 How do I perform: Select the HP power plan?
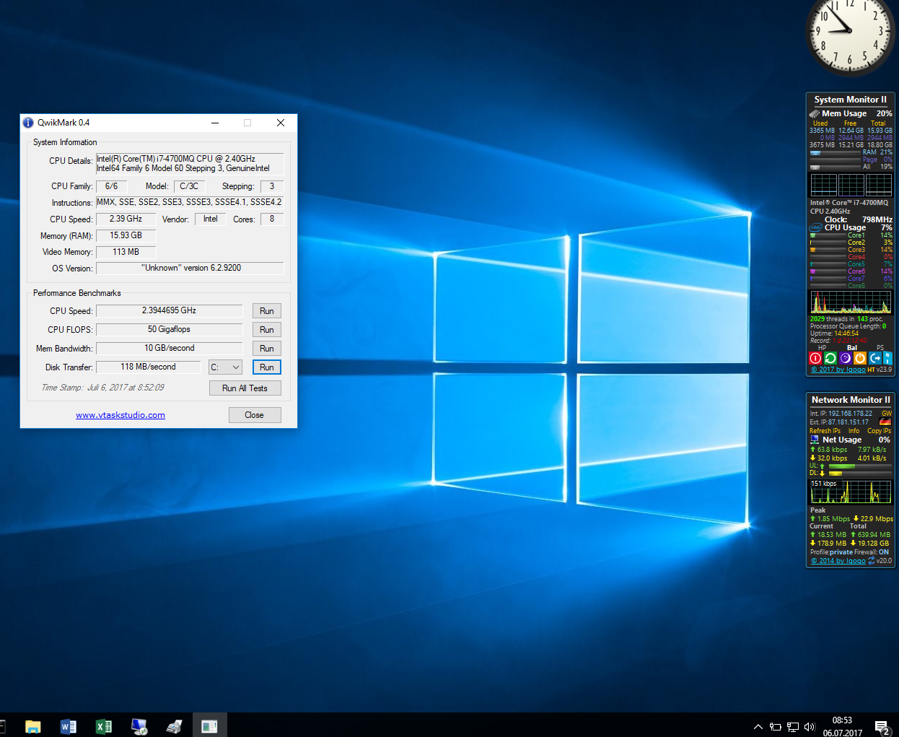(x=822, y=348)
